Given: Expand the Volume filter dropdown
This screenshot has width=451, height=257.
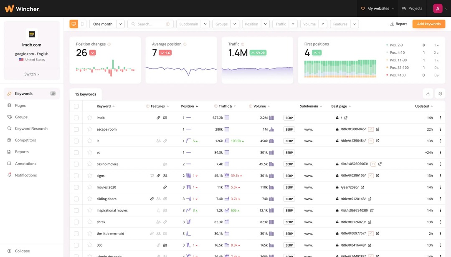Looking at the screenshot, I should [324, 24].
